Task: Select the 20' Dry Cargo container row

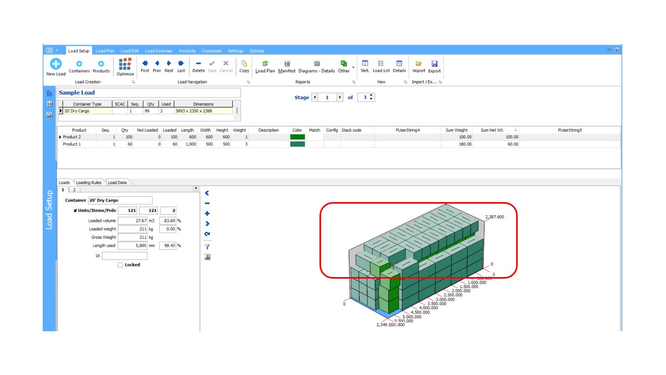Action: (146, 111)
